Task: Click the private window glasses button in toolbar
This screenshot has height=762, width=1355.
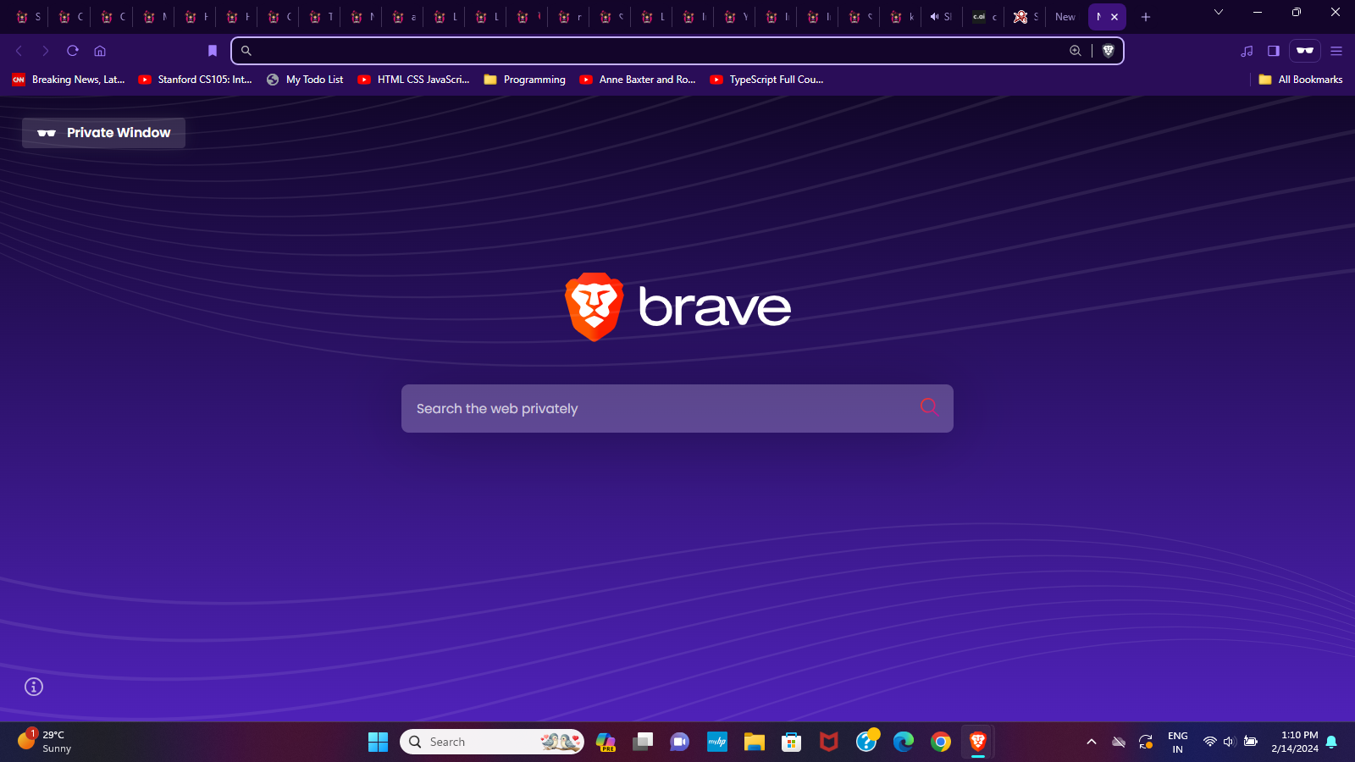Action: pos(1305,51)
